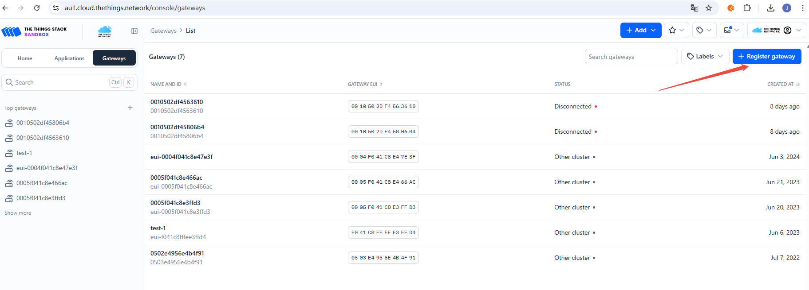Viewport: 809px width, 290px height.
Task: Click Show more under Top gateways
Action: point(18,213)
